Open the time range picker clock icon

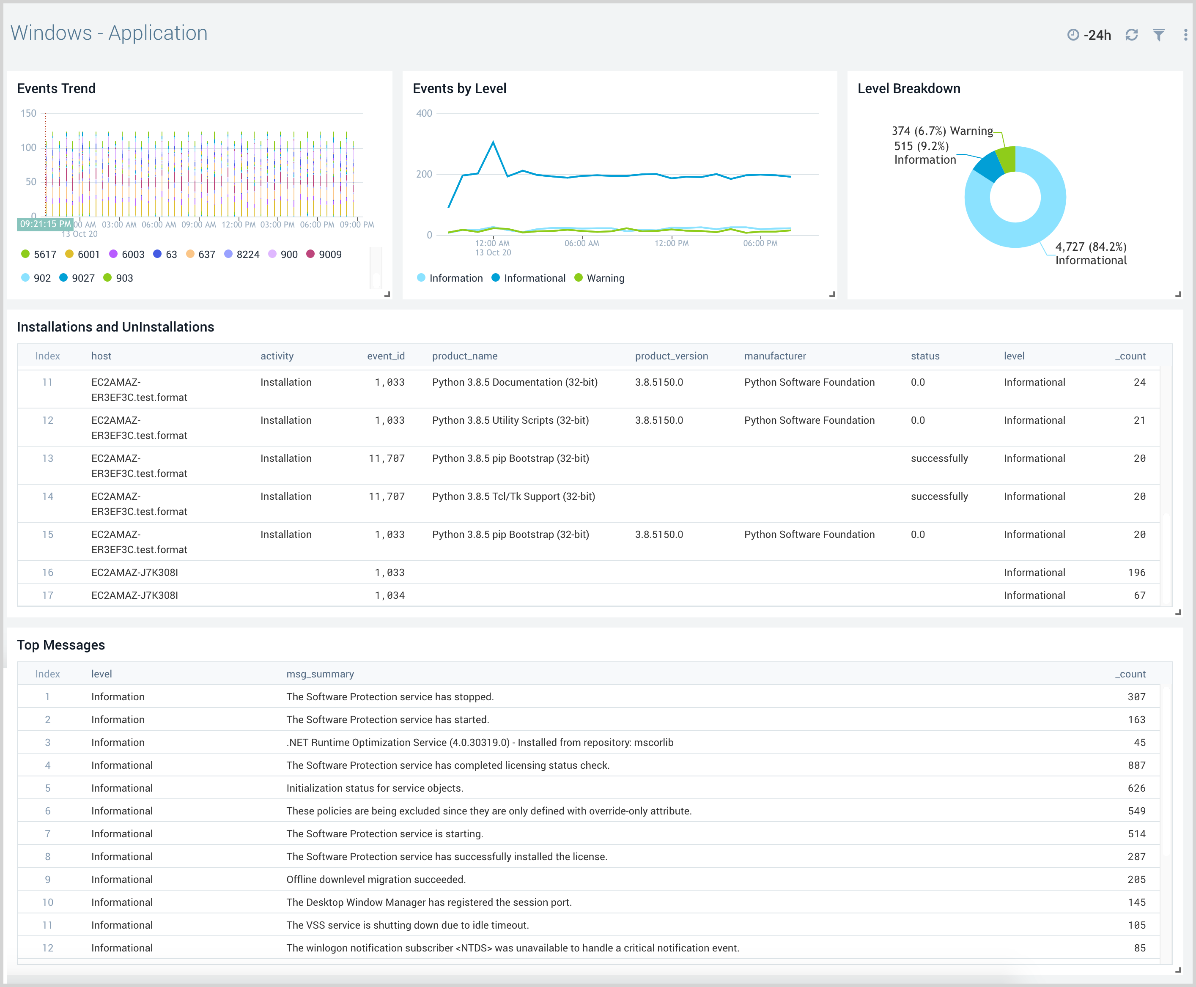coord(1073,35)
